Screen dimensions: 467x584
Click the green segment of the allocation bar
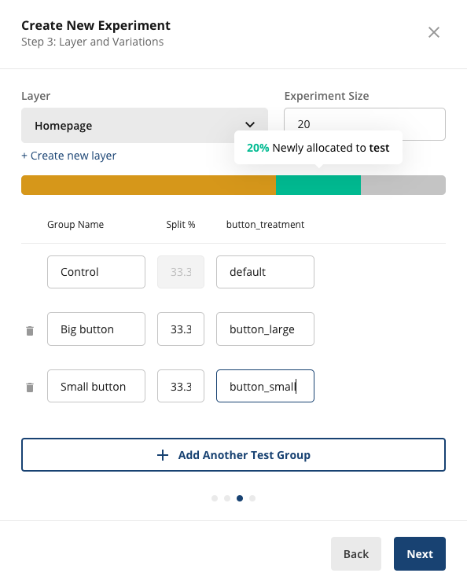pyautogui.click(x=318, y=185)
